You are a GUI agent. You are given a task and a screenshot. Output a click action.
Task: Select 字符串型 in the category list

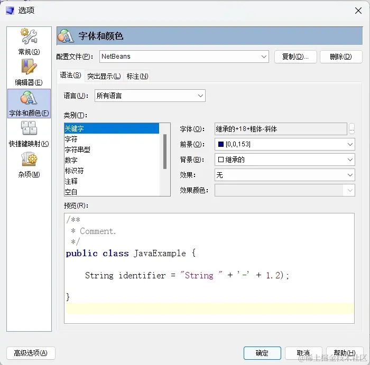coord(112,149)
